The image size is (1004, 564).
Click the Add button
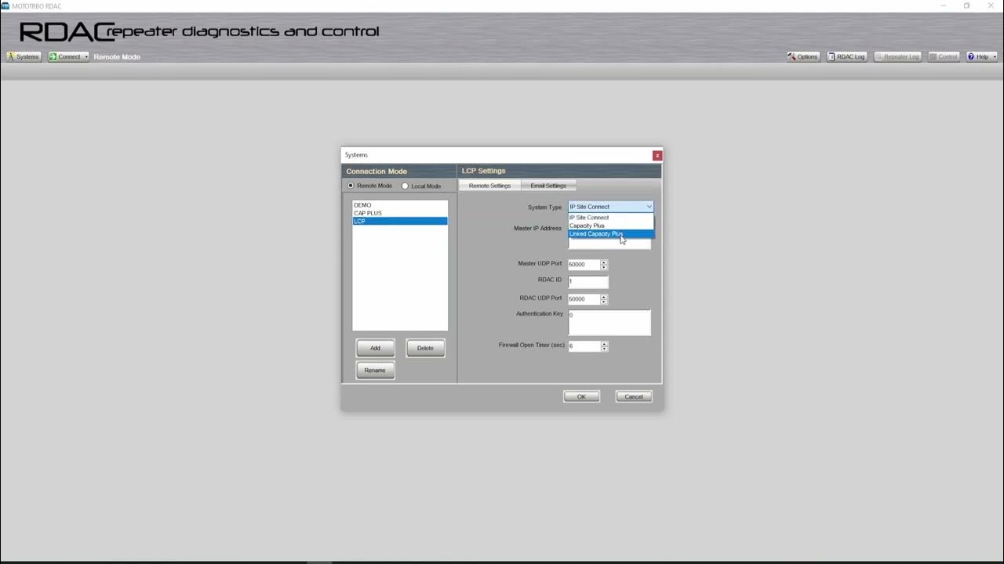click(375, 348)
